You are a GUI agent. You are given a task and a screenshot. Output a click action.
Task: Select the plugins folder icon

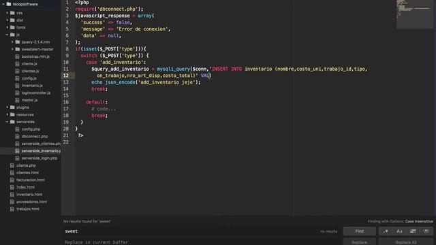coord(12,107)
